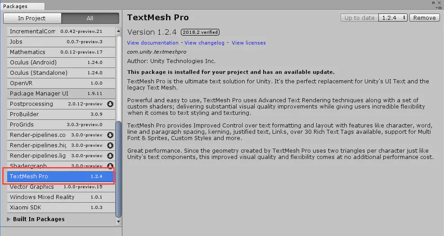Select the Packages window tab

[x=22, y=6]
